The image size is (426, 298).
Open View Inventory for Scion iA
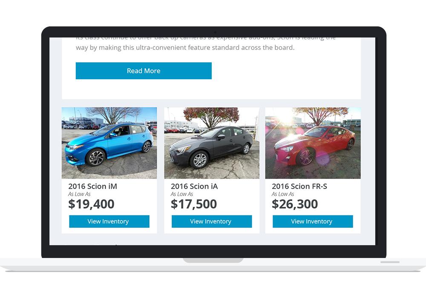pyautogui.click(x=212, y=221)
